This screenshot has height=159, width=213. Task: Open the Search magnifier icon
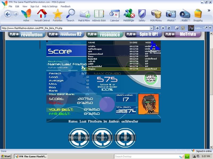[x=71, y=14]
